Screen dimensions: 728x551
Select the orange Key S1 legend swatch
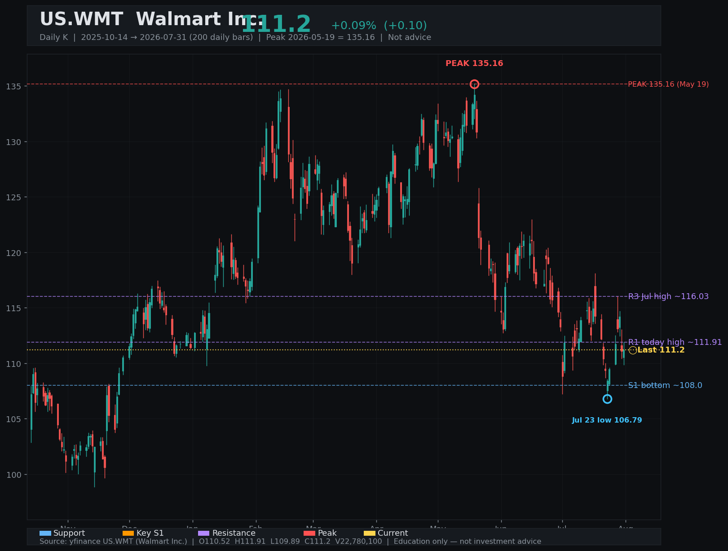pos(128,533)
